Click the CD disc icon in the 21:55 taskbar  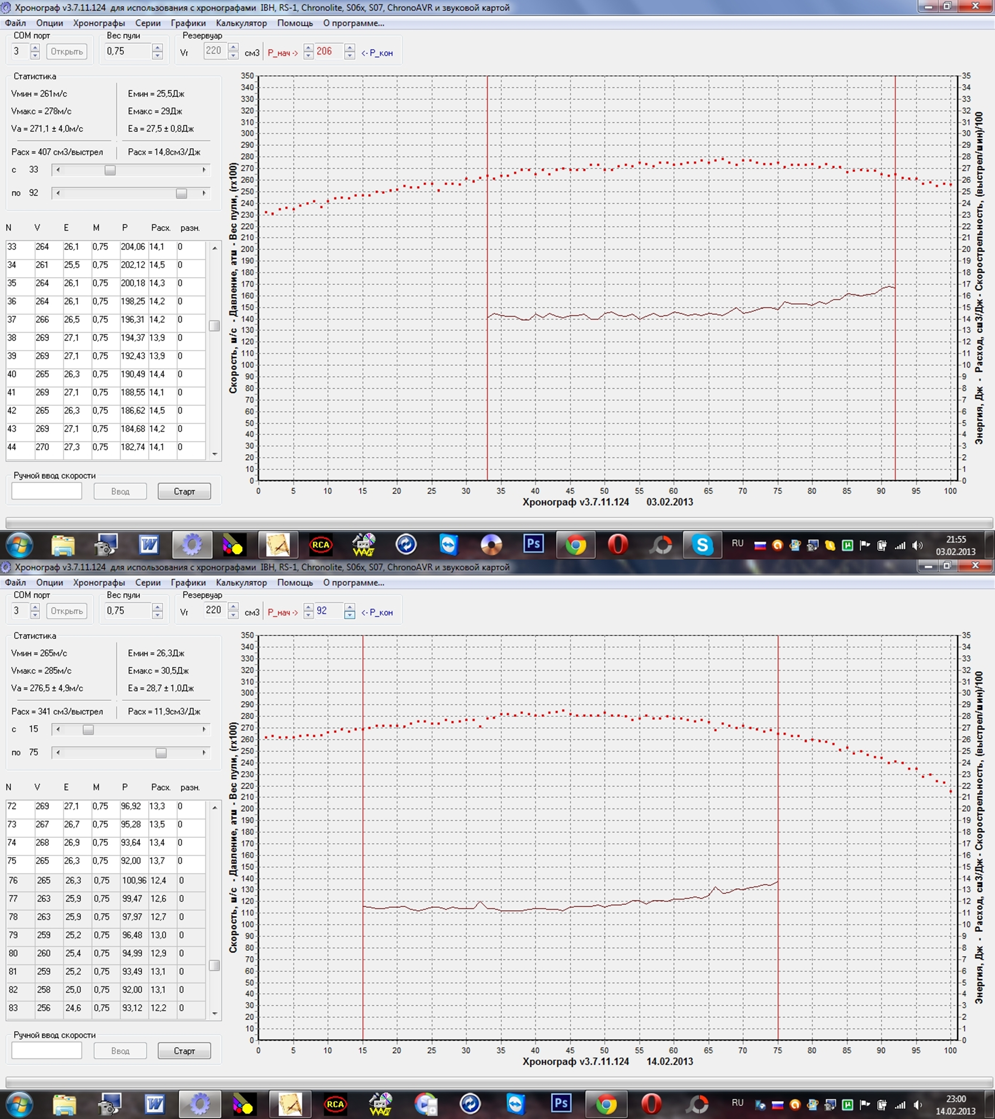pyautogui.click(x=491, y=545)
